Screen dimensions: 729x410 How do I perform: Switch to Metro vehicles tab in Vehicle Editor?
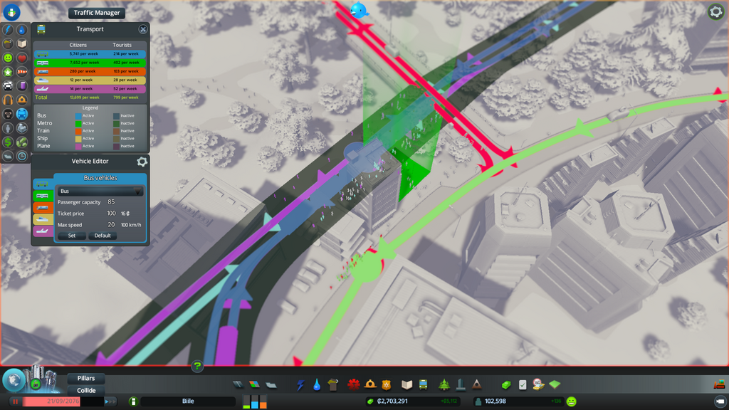42,196
